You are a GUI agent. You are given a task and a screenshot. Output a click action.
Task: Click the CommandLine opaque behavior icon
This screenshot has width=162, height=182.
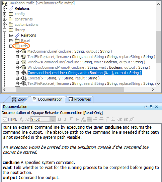24,73
